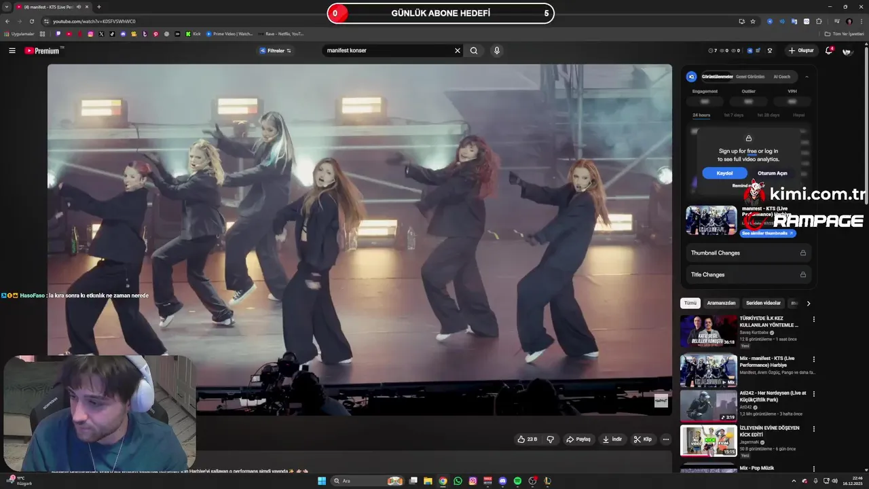Open the Tüm Yer İşaretleri bookmarks folder
This screenshot has height=489, width=869.
844,33
